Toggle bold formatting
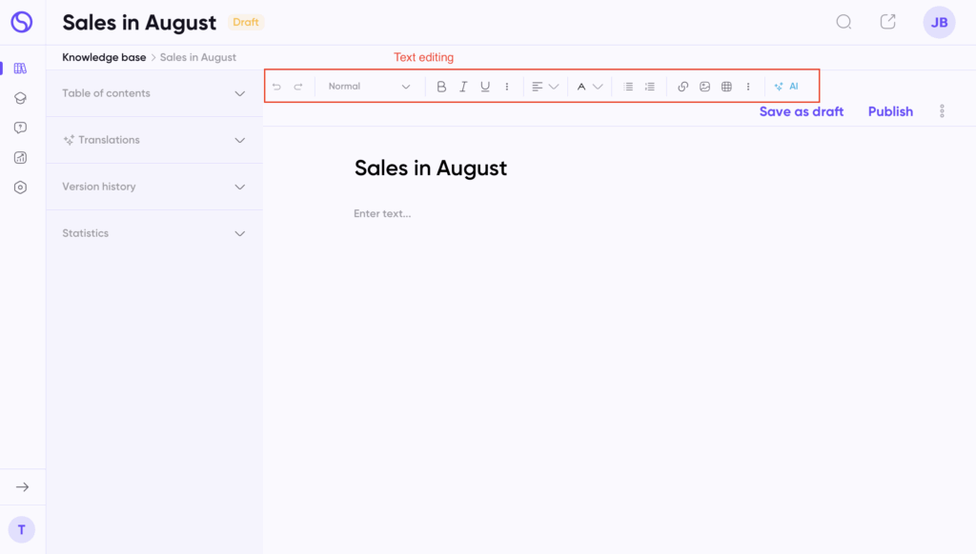 (441, 87)
